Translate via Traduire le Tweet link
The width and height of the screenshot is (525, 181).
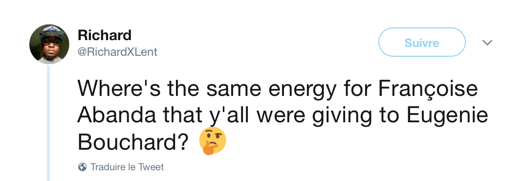click(127, 167)
